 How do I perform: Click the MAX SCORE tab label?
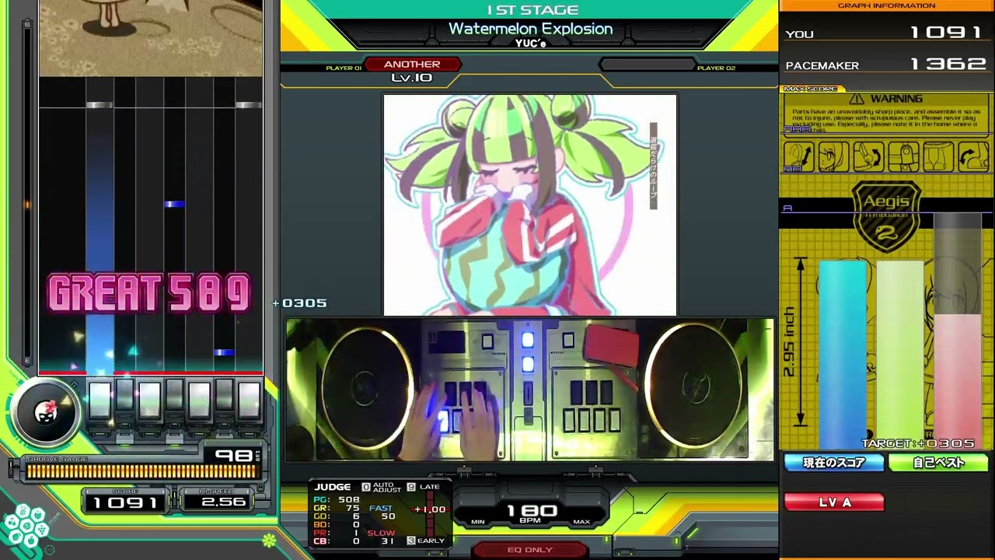(x=811, y=89)
